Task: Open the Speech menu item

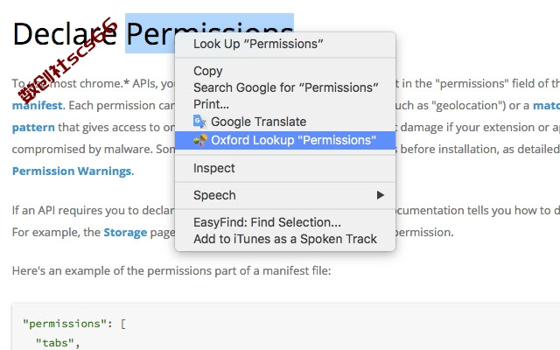Action: point(285,195)
